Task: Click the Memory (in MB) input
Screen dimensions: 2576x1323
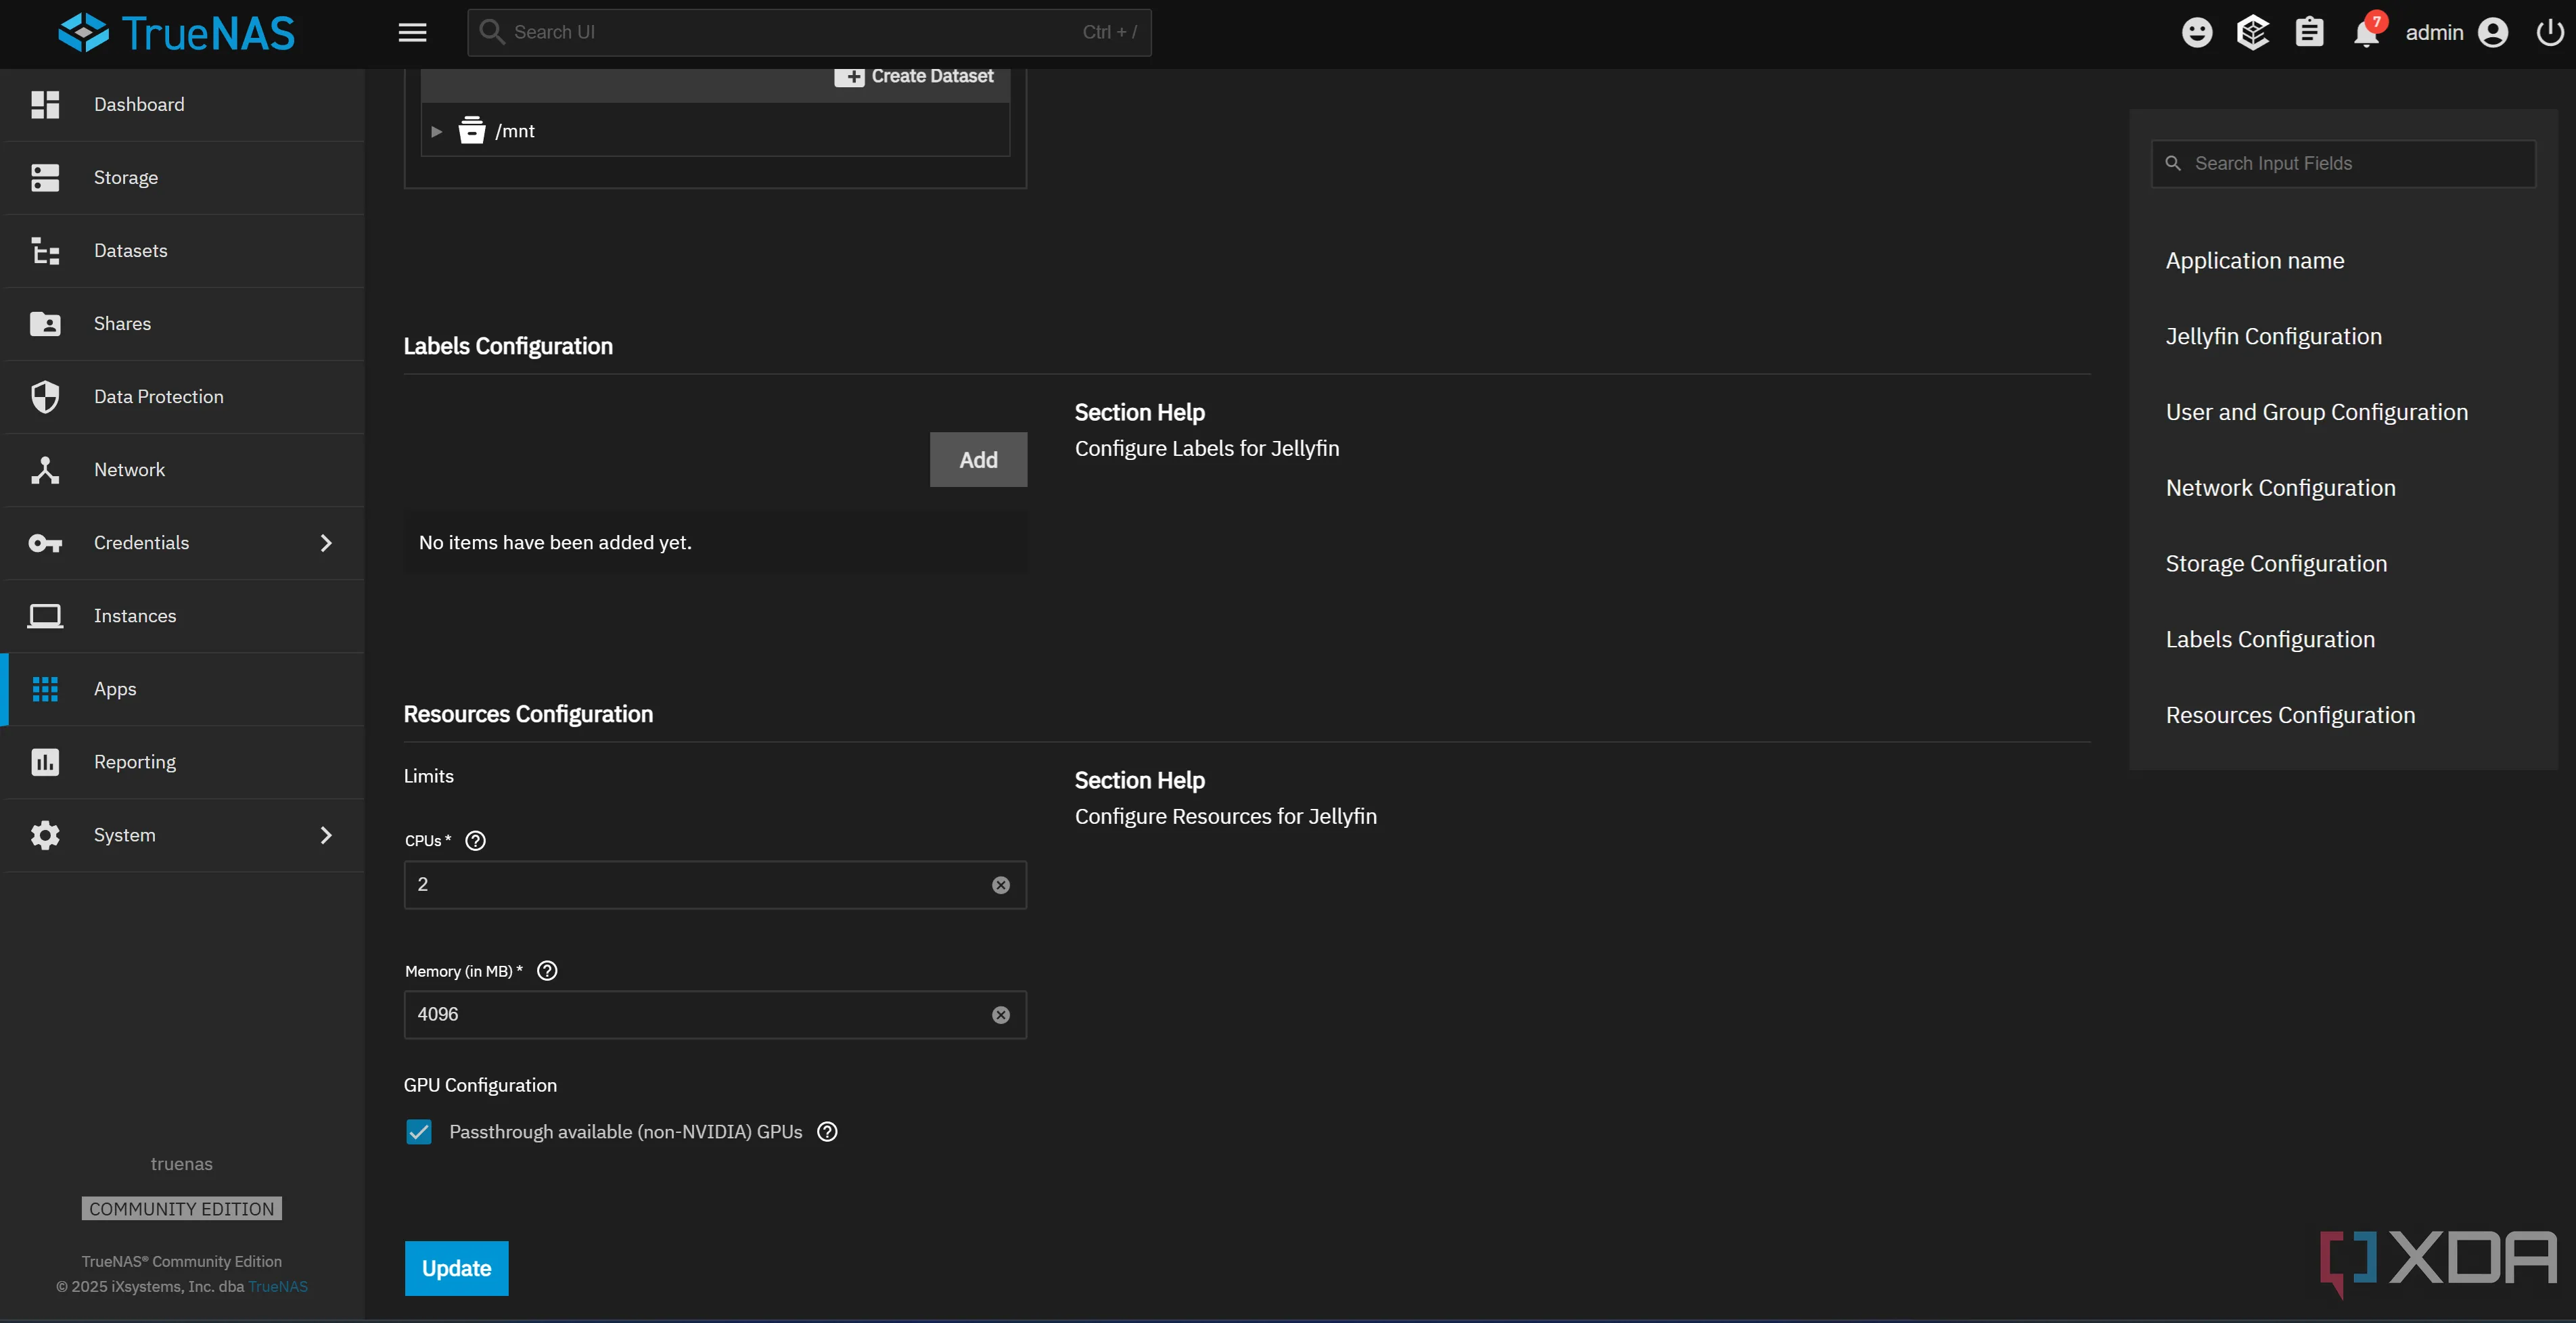Action: pos(714,1015)
